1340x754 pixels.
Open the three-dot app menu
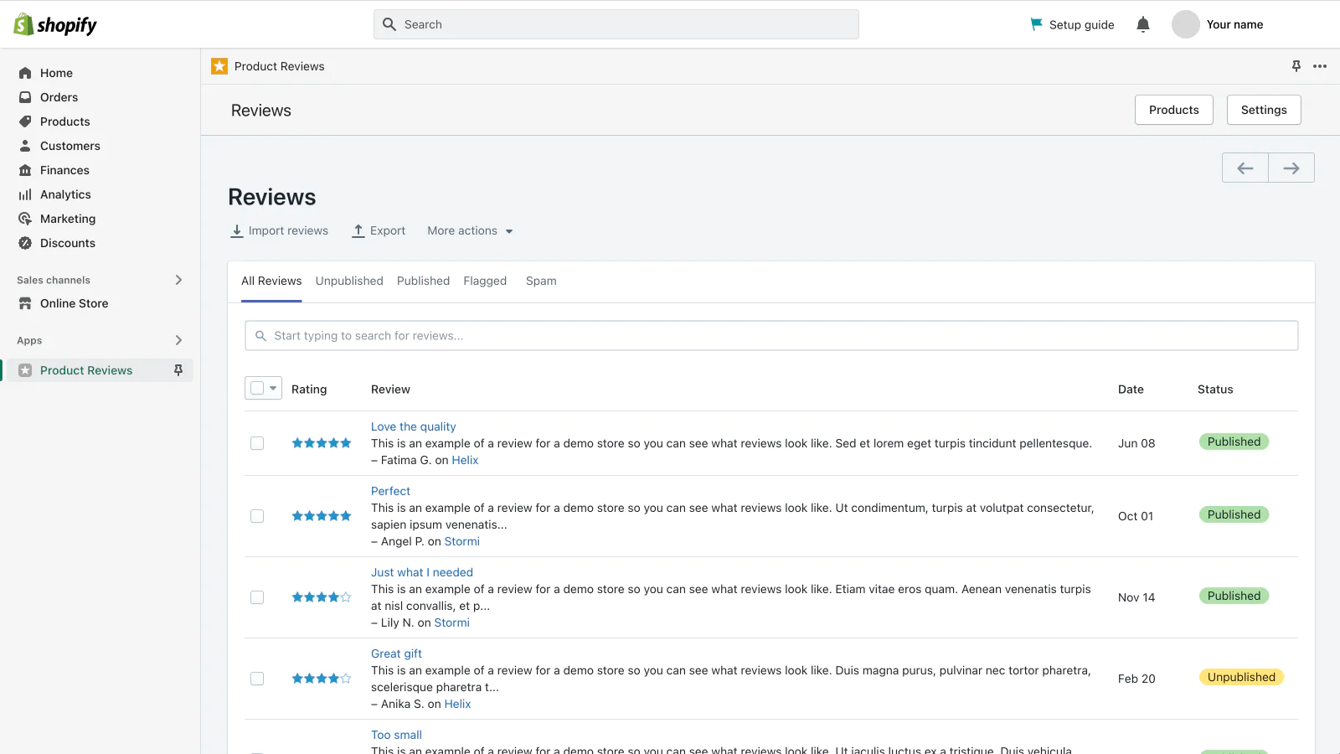point(1320,66)
